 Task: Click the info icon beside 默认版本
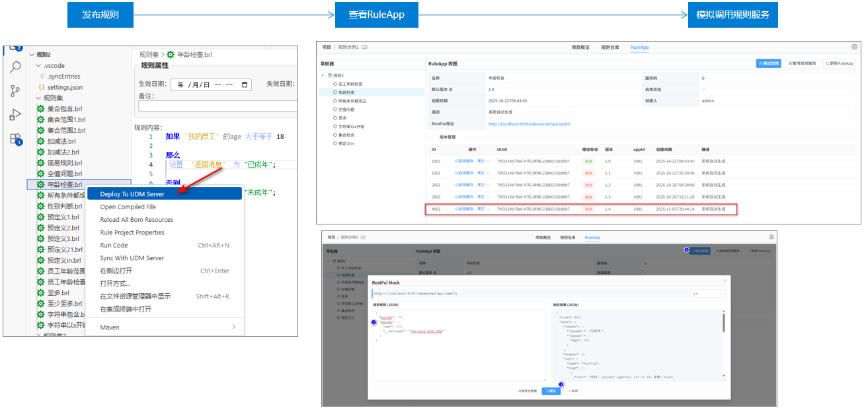451,89
